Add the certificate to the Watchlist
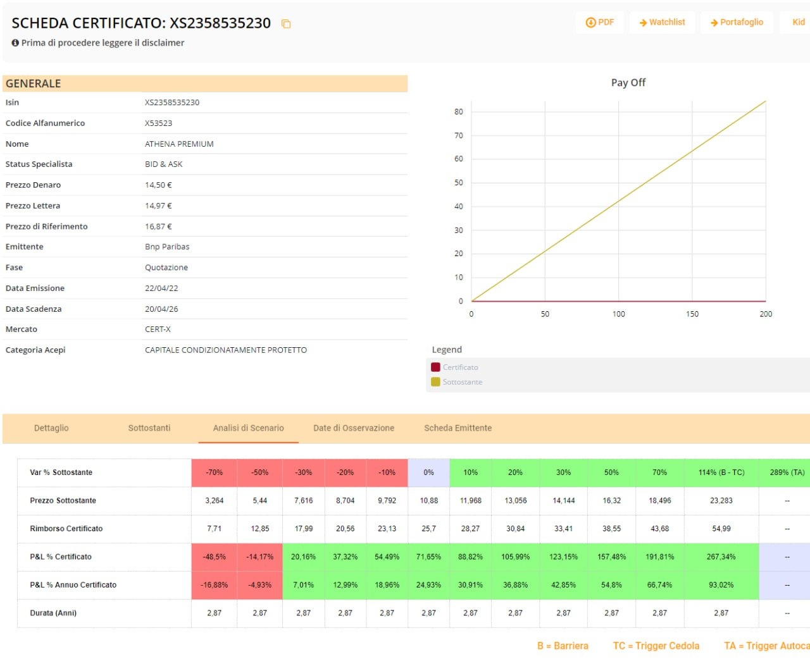This screenshot has height=659, width=810. (x=663, y=22)
